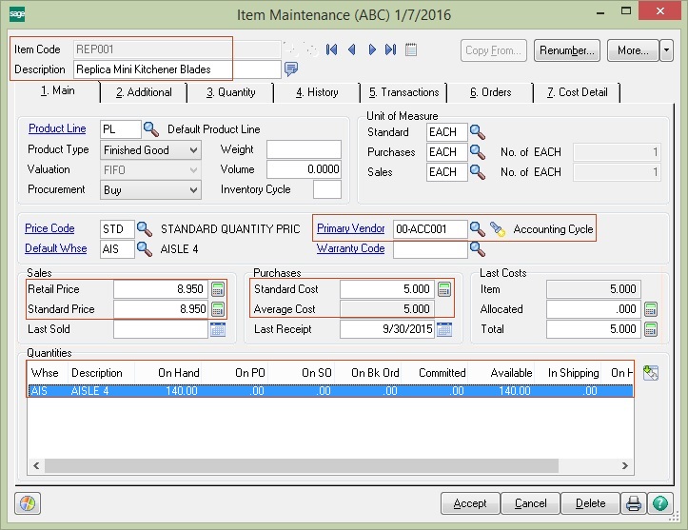
Task: Open help with the green question icon
Action: coord(659,503)
